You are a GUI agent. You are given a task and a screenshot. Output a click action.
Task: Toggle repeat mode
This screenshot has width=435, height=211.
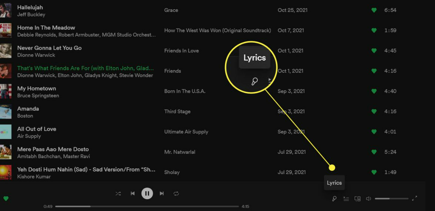click(x=176, y=193)
